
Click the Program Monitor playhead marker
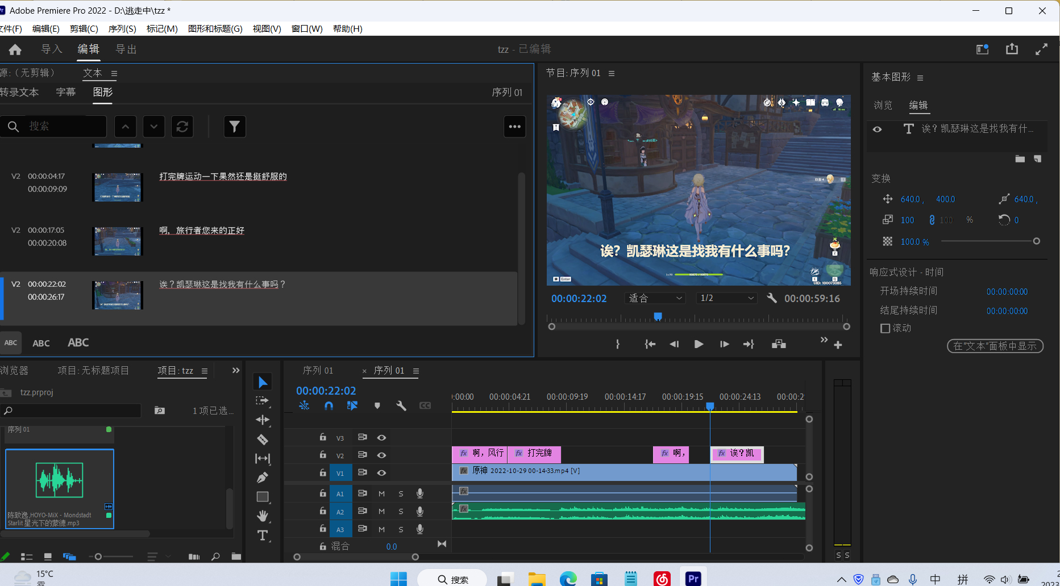(658, 317)
